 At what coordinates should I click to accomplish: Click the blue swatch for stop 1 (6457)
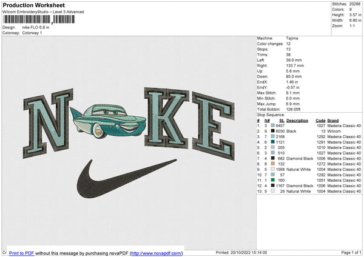pos(273,125)
